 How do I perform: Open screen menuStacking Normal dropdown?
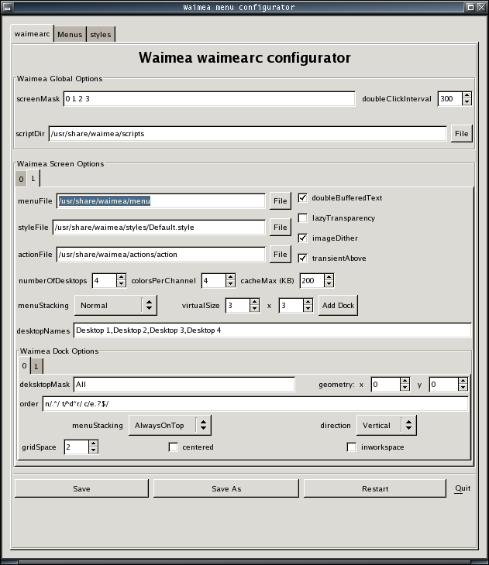pos(115,306)
